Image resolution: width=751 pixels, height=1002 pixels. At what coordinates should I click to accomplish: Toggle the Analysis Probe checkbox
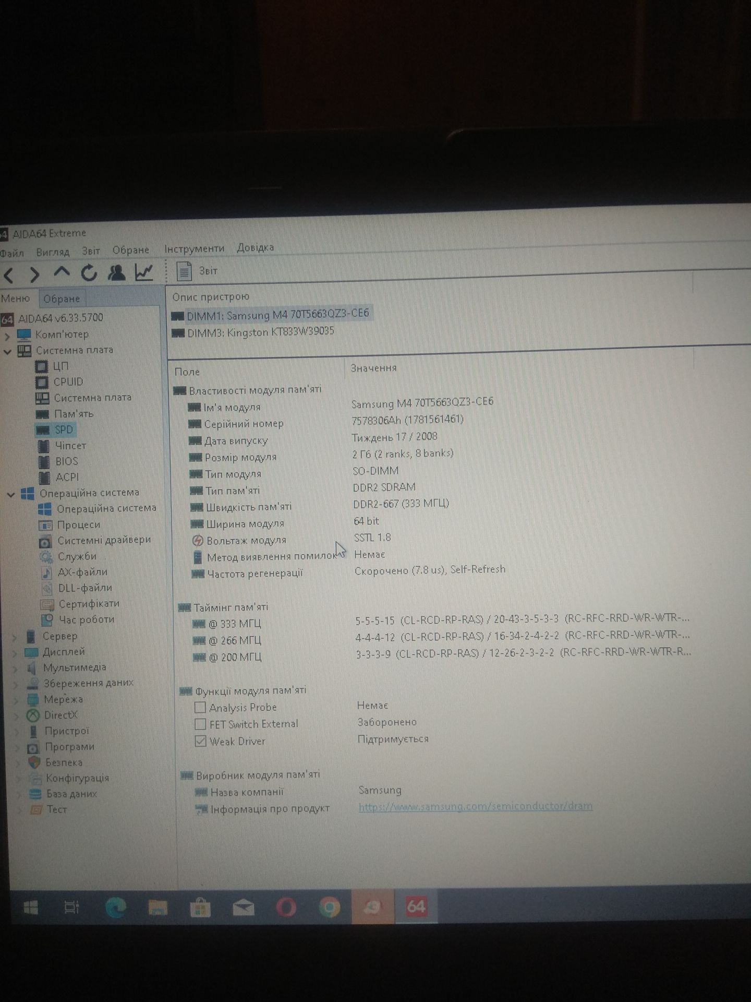[200, 708]
